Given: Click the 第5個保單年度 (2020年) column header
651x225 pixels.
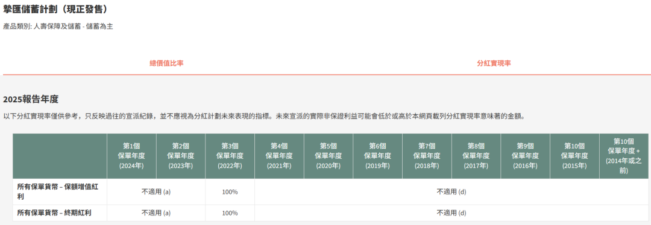Looking at the screenshot, I should pos(328,156).
